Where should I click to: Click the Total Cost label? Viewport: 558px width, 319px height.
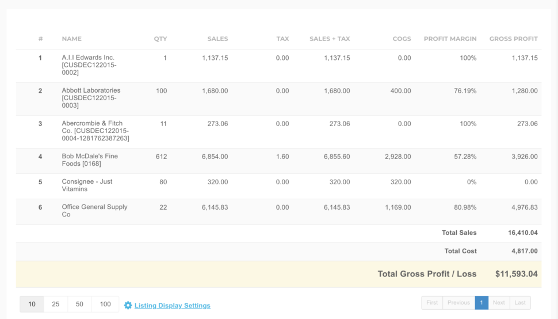[x=460, y=251]
